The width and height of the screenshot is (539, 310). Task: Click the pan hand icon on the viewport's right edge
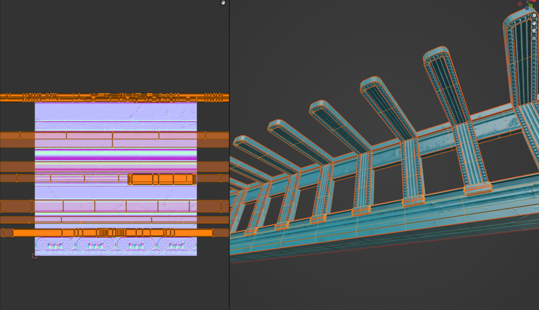tap(533, 23)
